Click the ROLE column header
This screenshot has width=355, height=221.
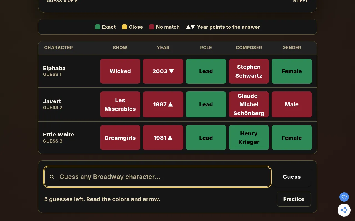tap(206, 48)
